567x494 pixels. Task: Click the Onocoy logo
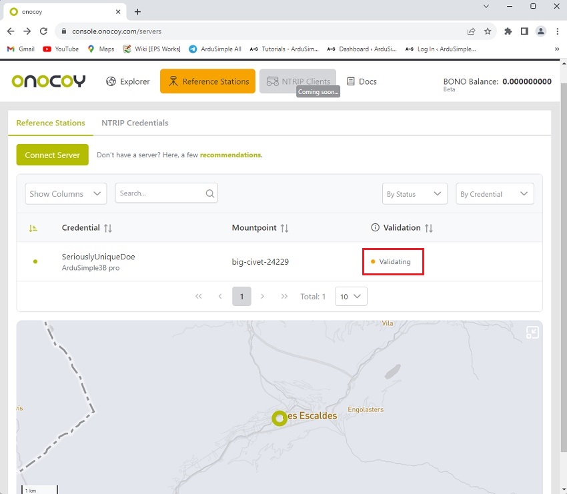tap(49, 81)
